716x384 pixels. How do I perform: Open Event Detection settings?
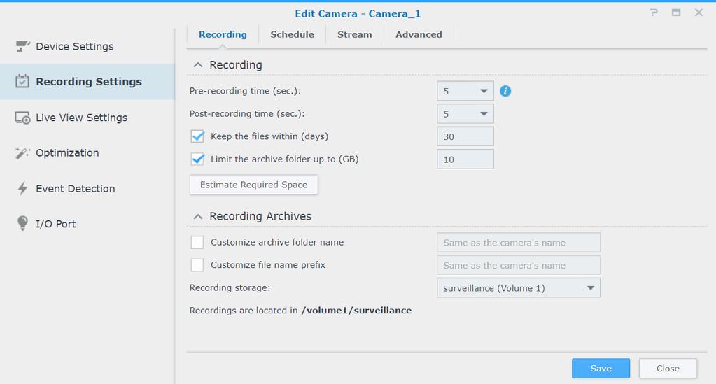87,188
